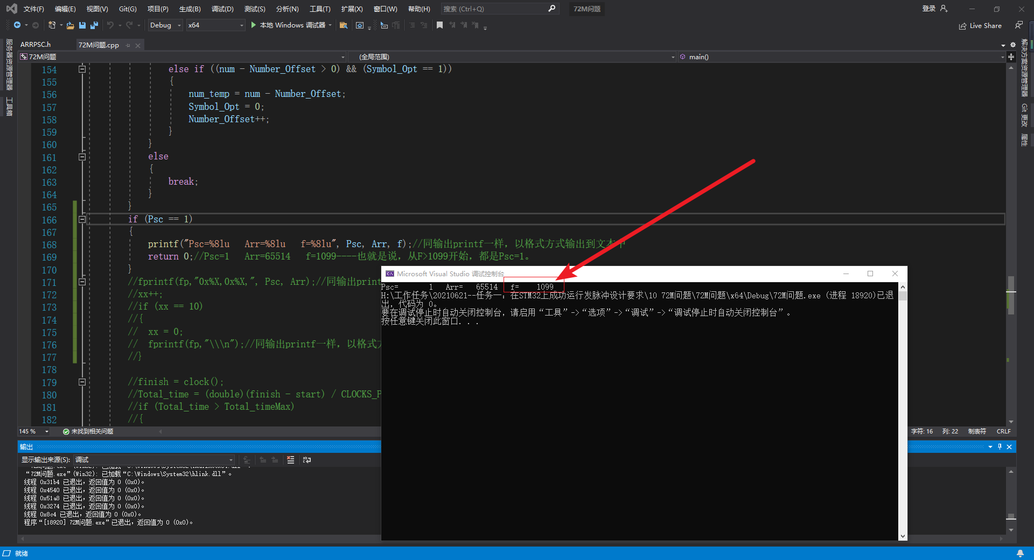
Task: Collapse the comment block at line 171
Action: coord(82,282)
